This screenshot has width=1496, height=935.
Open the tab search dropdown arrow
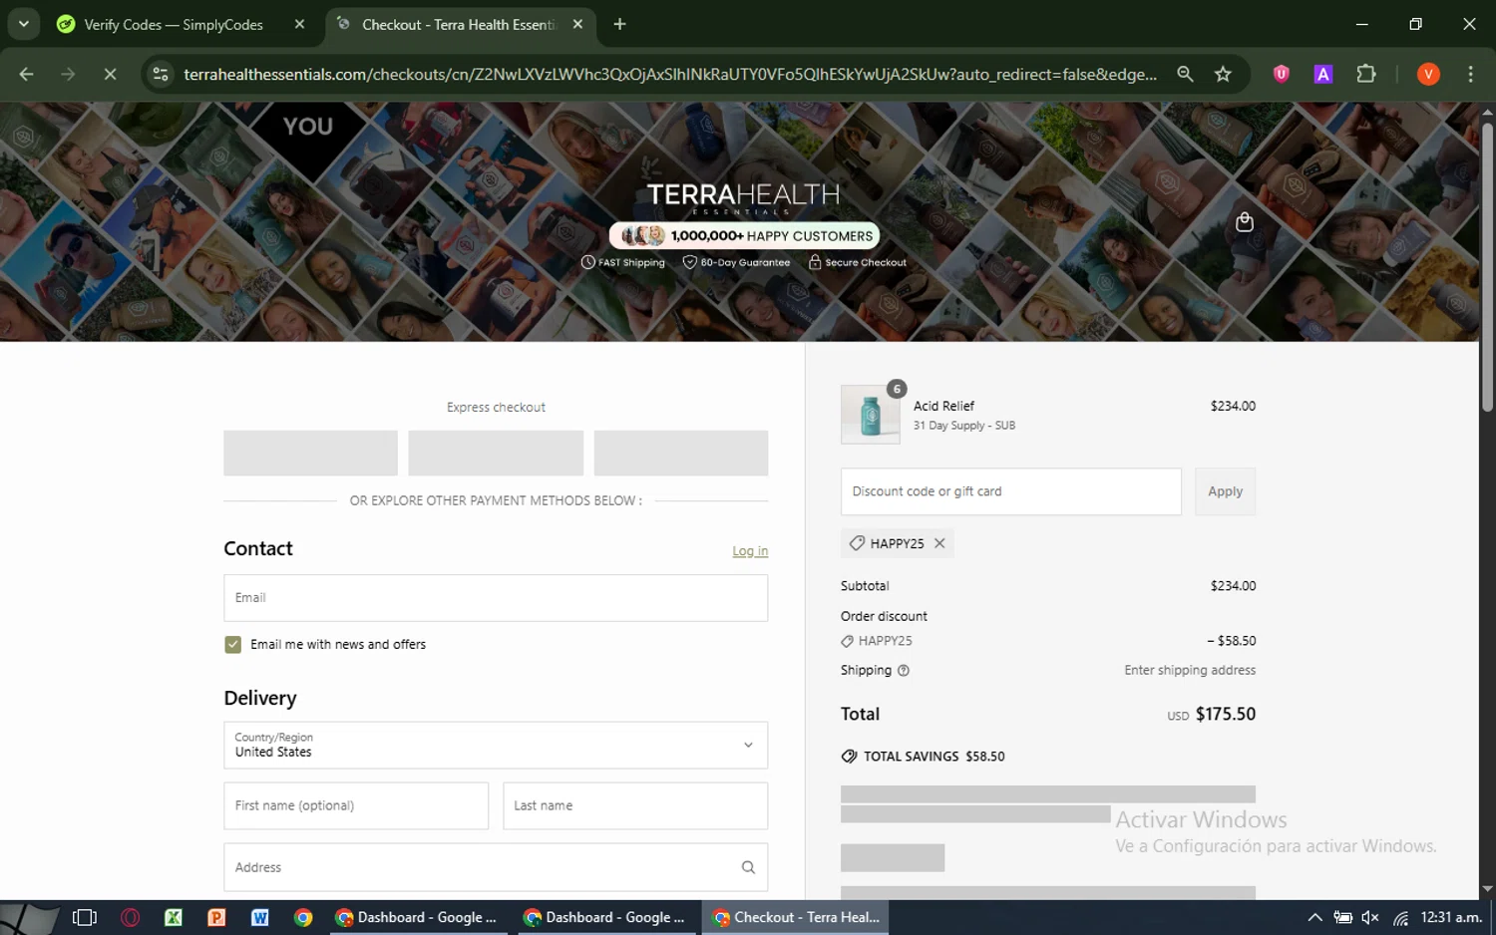23,24
